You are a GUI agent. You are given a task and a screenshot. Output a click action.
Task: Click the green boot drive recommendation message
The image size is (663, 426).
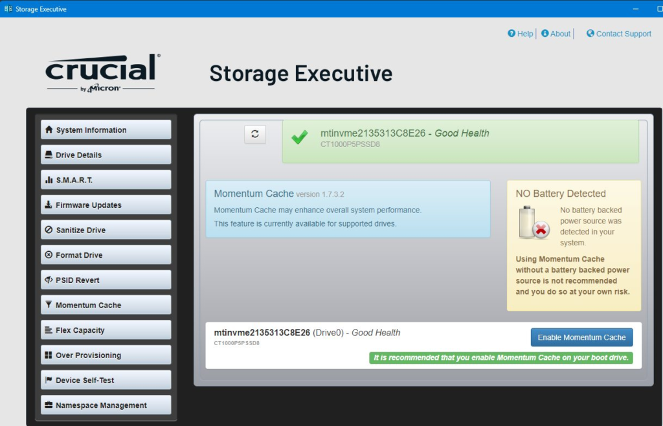point(501,357)
